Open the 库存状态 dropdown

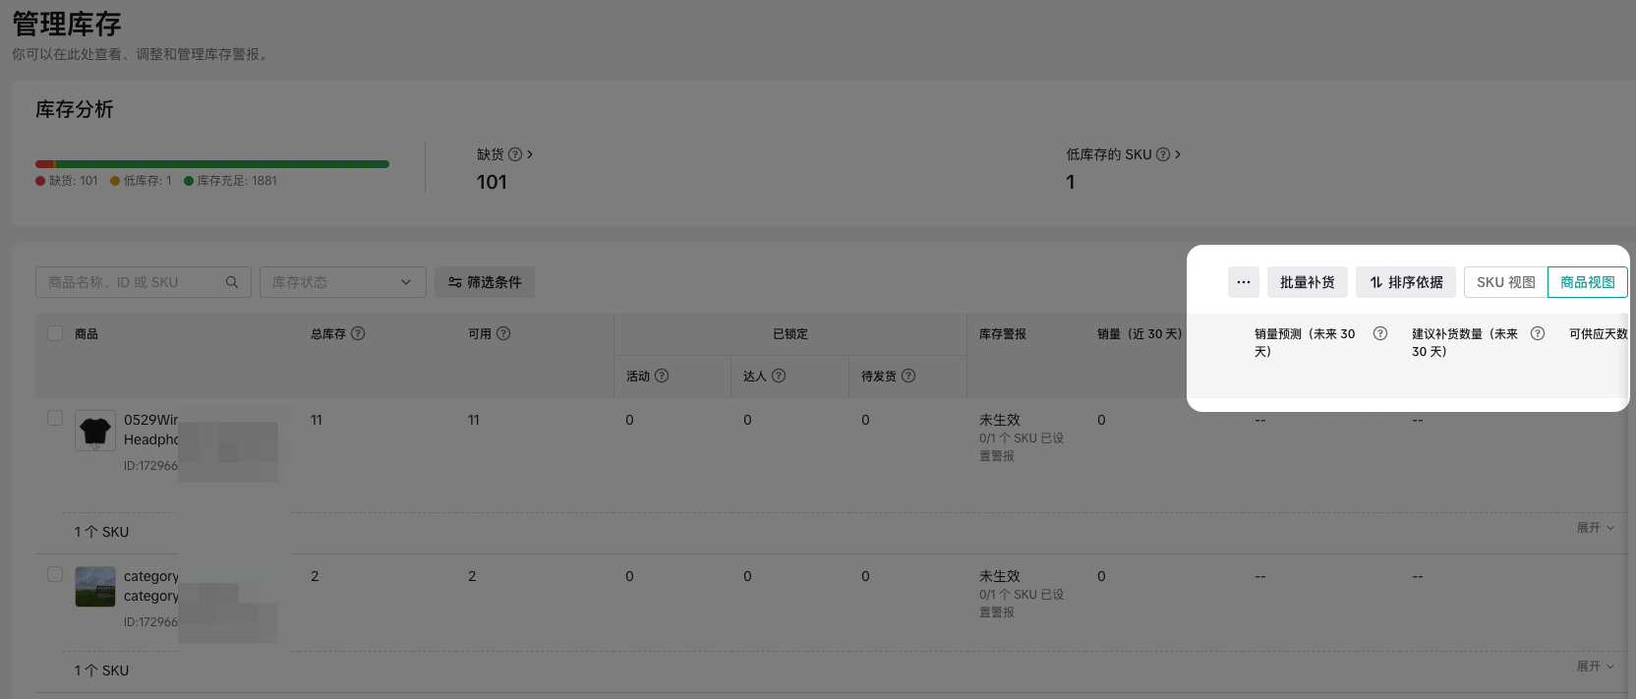tap(342, 282)
